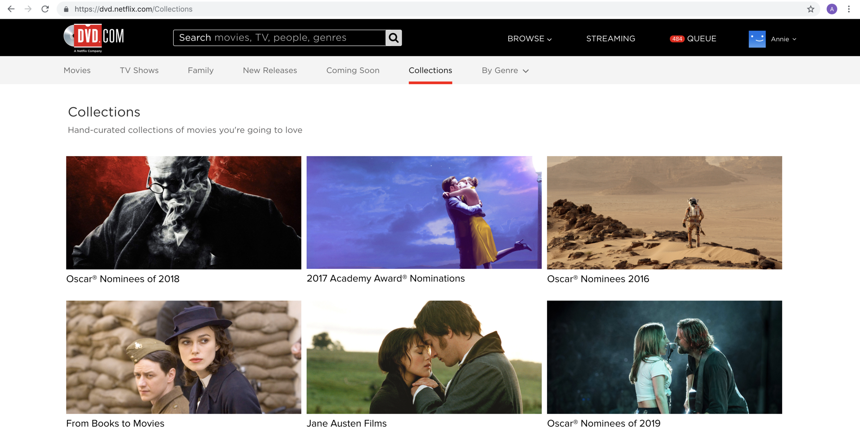Click the padlock site security icon
The image size is (860, 443).
[66, 9]
